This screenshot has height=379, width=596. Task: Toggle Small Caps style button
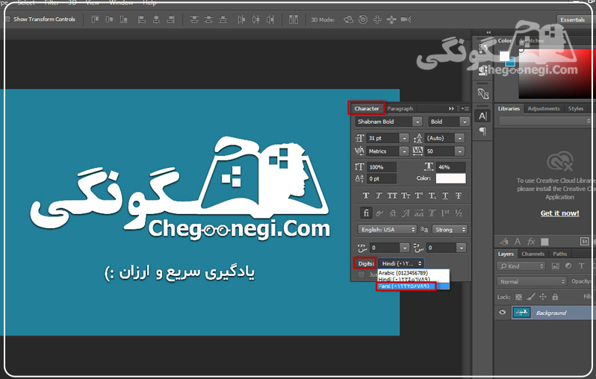point(406,195)
